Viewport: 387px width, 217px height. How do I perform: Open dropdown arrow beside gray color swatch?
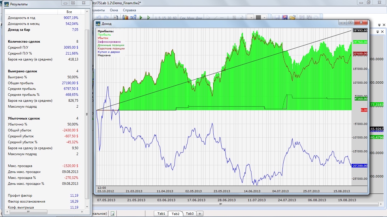tap(264, 18)
